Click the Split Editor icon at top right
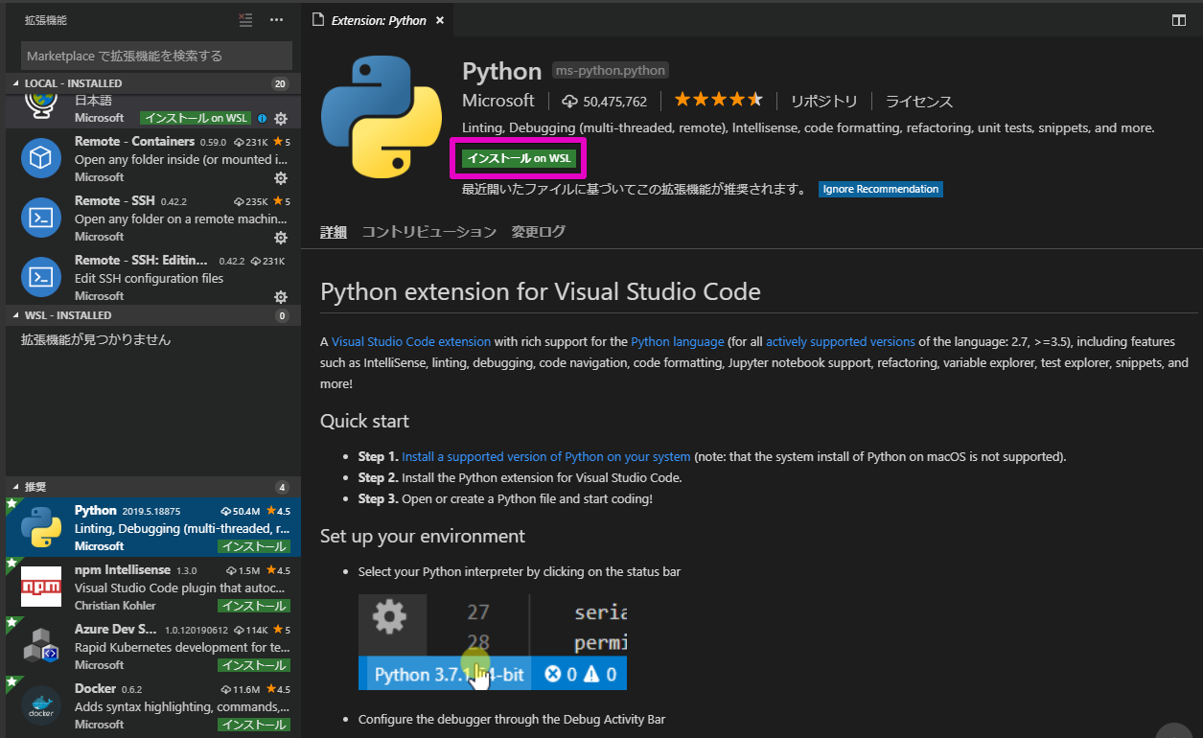 1178,19
